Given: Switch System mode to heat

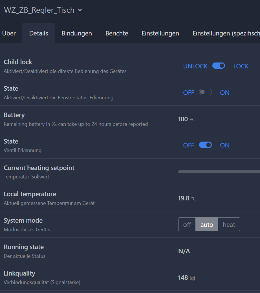Looking at the screenshot, I should pyautogui.click(x=229, y=224).
